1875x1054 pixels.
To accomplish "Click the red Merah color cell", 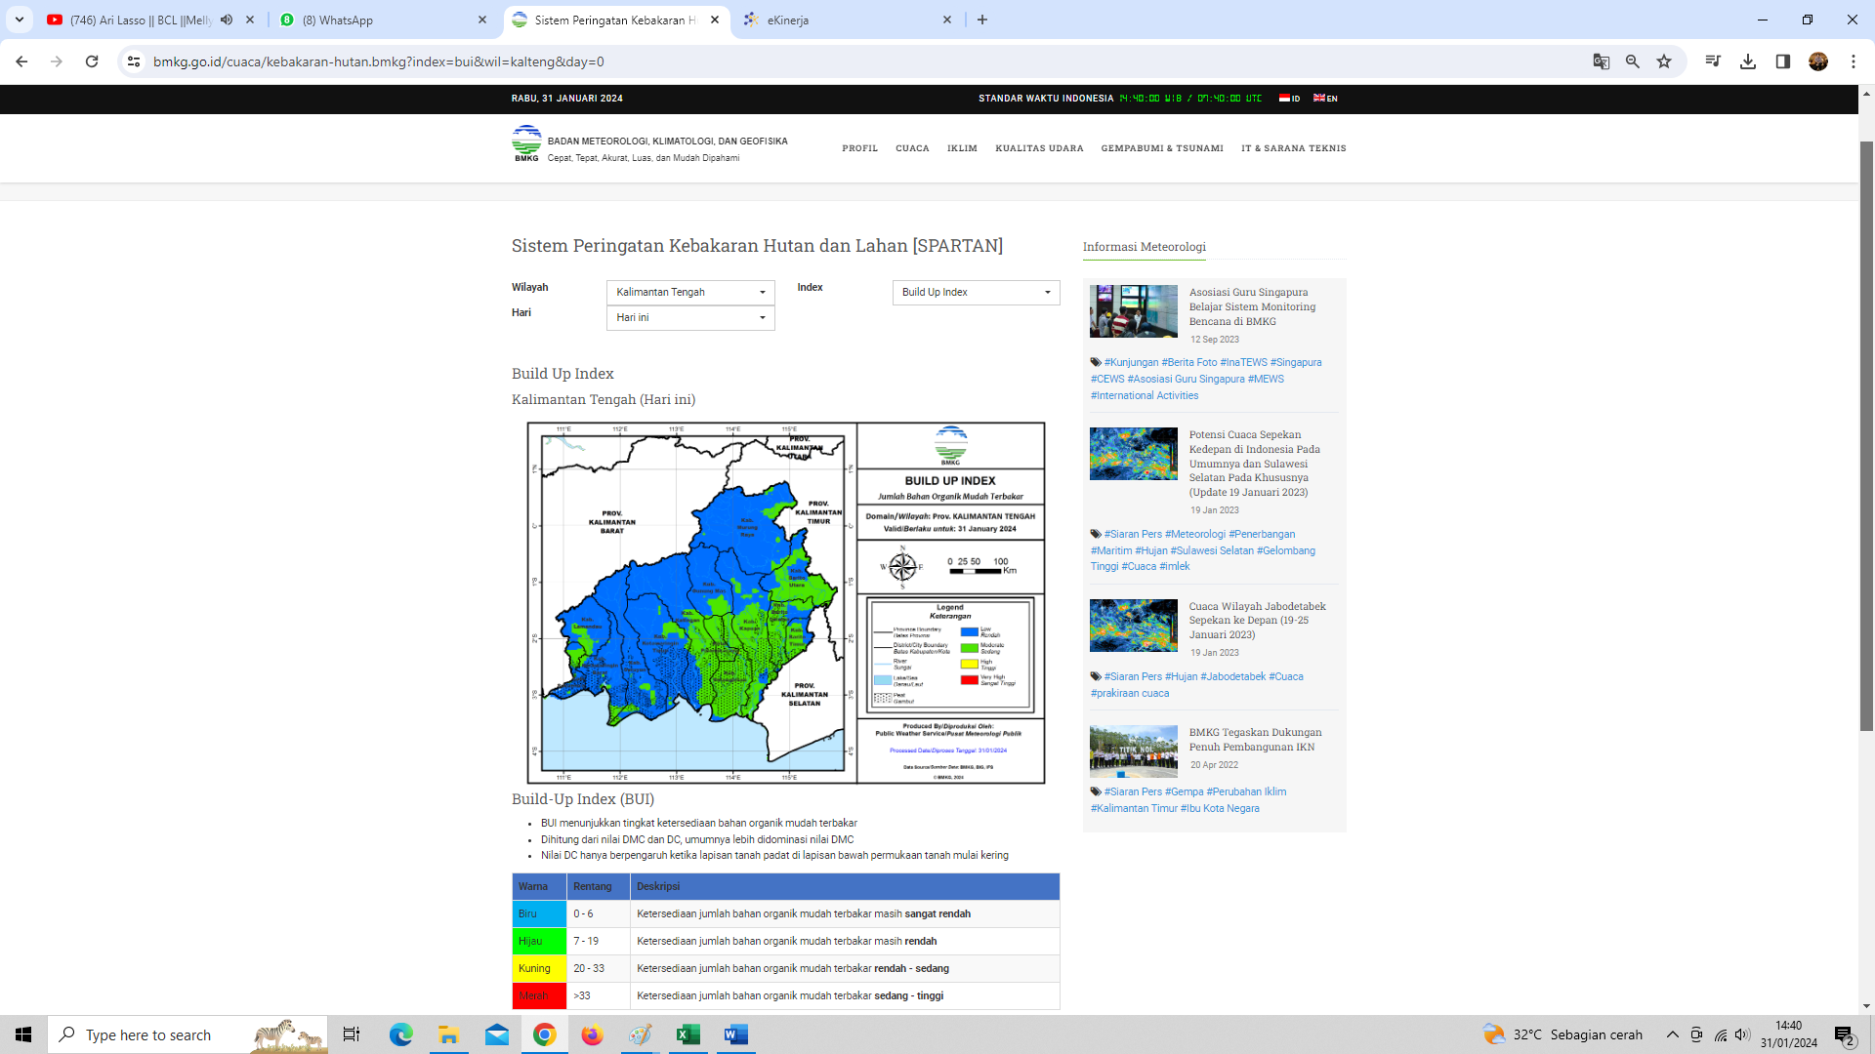I will click(x=539, y=996).
